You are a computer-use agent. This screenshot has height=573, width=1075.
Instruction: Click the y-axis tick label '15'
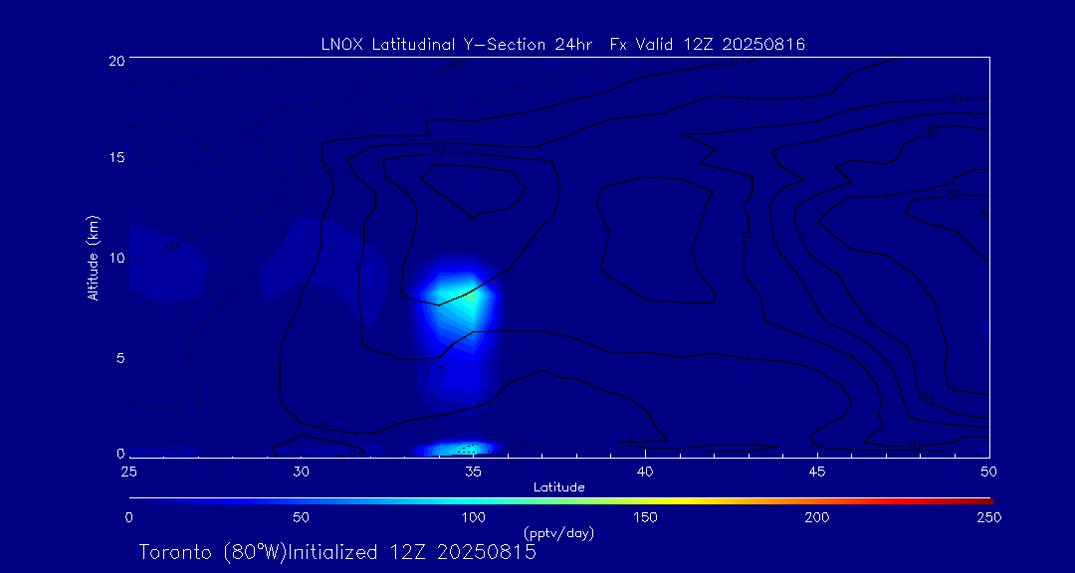[x=115, y=159]
